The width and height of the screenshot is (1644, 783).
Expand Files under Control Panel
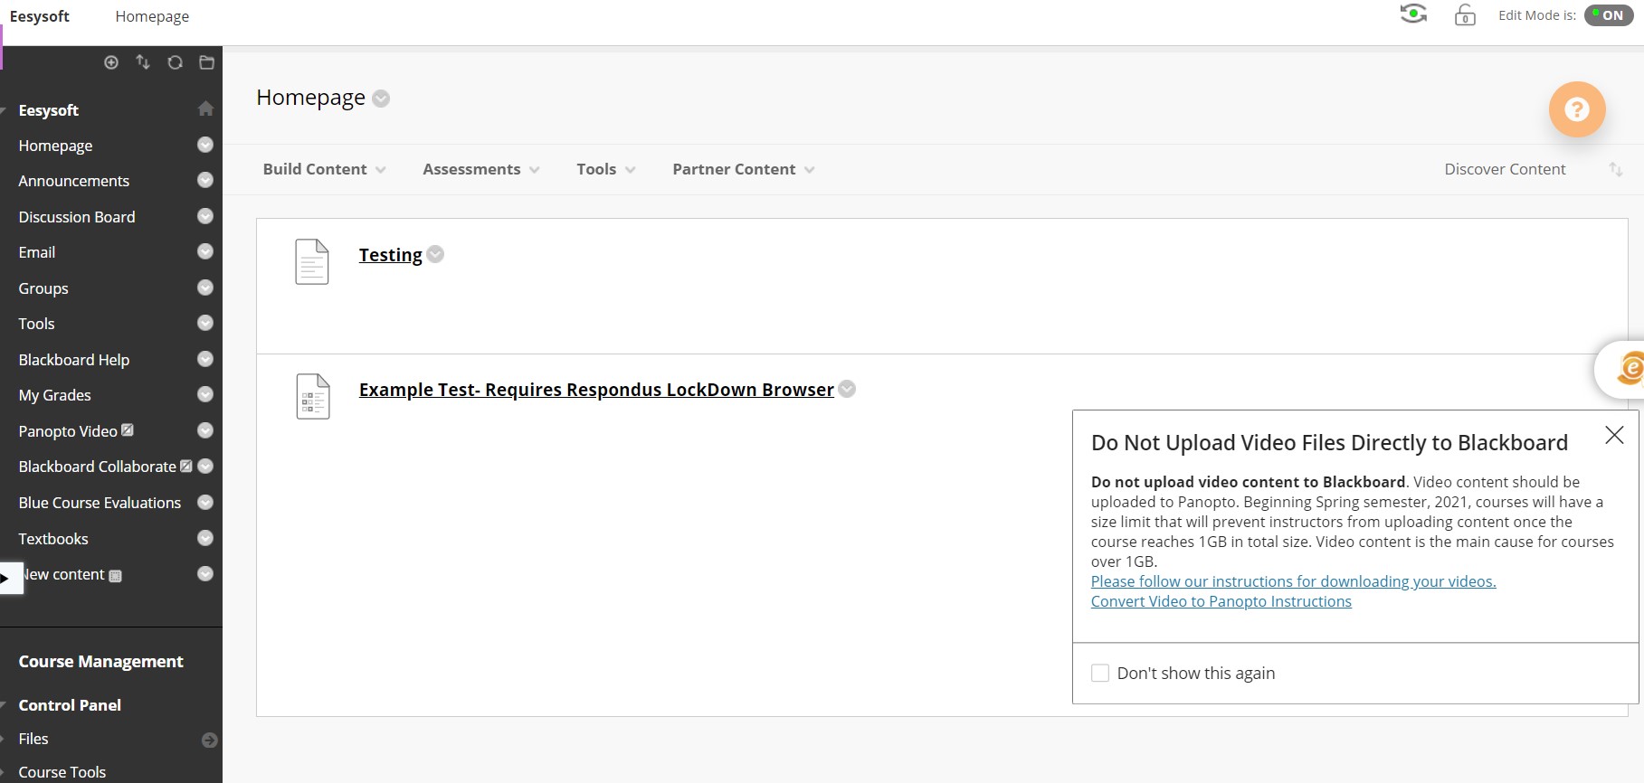tap(33, 739)
